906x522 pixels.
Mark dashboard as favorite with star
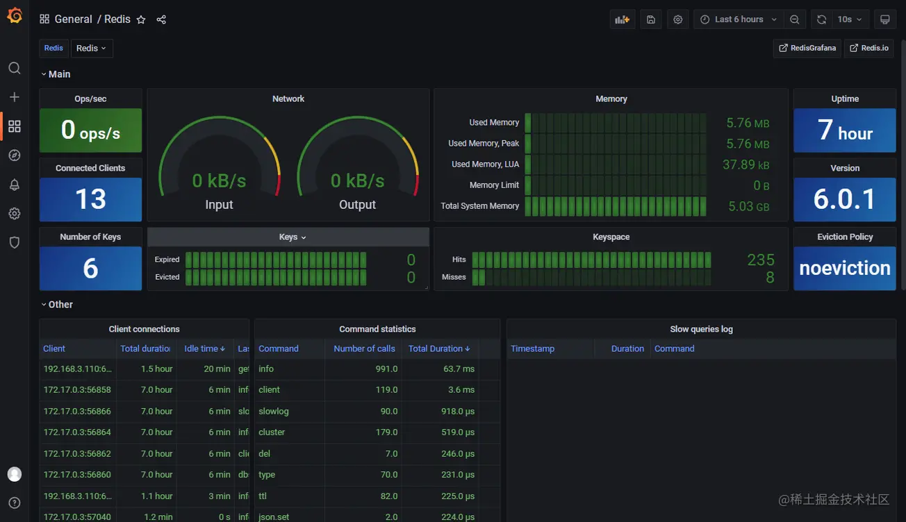point(141,19)
